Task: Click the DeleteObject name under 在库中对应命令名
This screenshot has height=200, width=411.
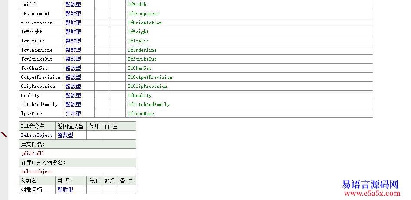Action: (x=36, y=171)
